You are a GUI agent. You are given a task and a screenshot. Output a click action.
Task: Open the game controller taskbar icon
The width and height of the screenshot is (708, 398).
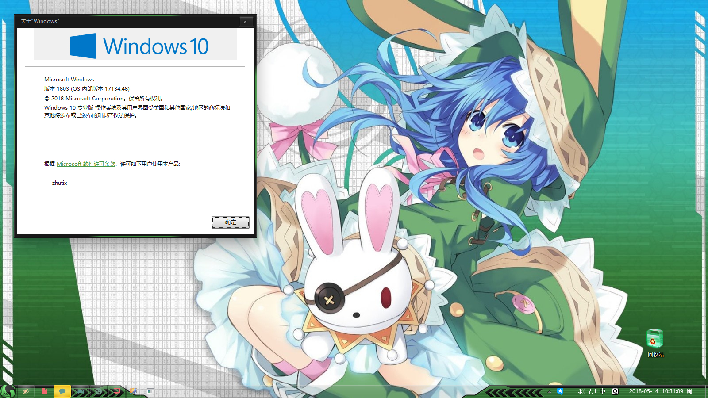point(81,391)
